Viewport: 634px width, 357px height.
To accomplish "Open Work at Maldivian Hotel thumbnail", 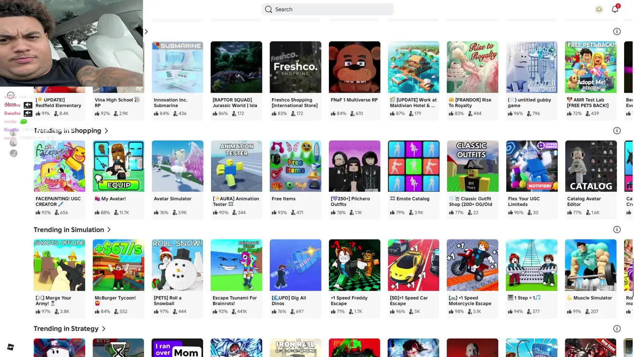I will [414, 67].
